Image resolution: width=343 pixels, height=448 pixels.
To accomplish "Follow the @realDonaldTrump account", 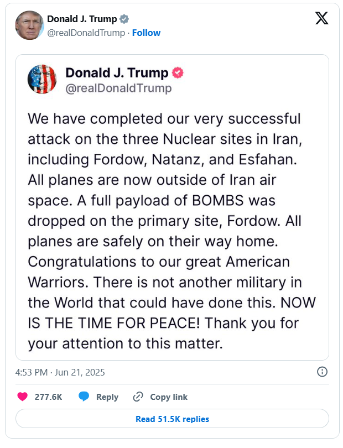I will coord(146,33).
